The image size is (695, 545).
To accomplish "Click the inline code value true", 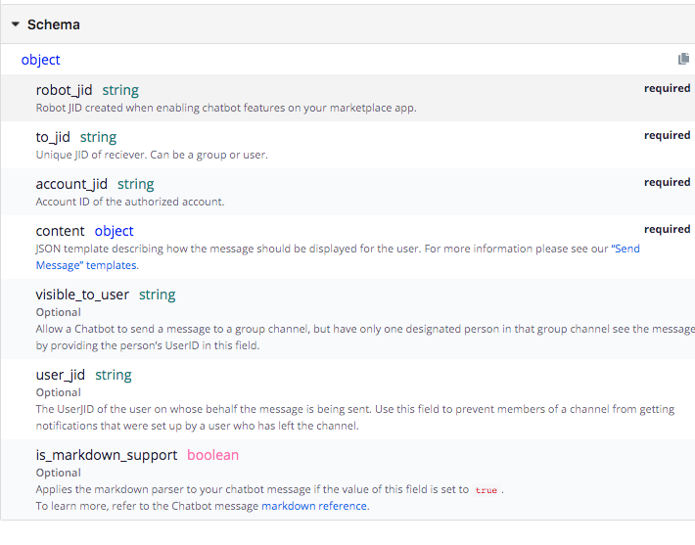I will pos(486,490).
